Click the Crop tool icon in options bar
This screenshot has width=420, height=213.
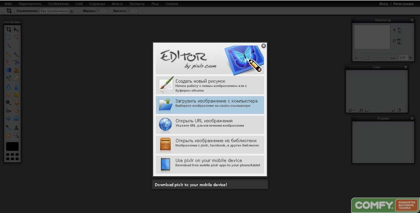point(9,11)
